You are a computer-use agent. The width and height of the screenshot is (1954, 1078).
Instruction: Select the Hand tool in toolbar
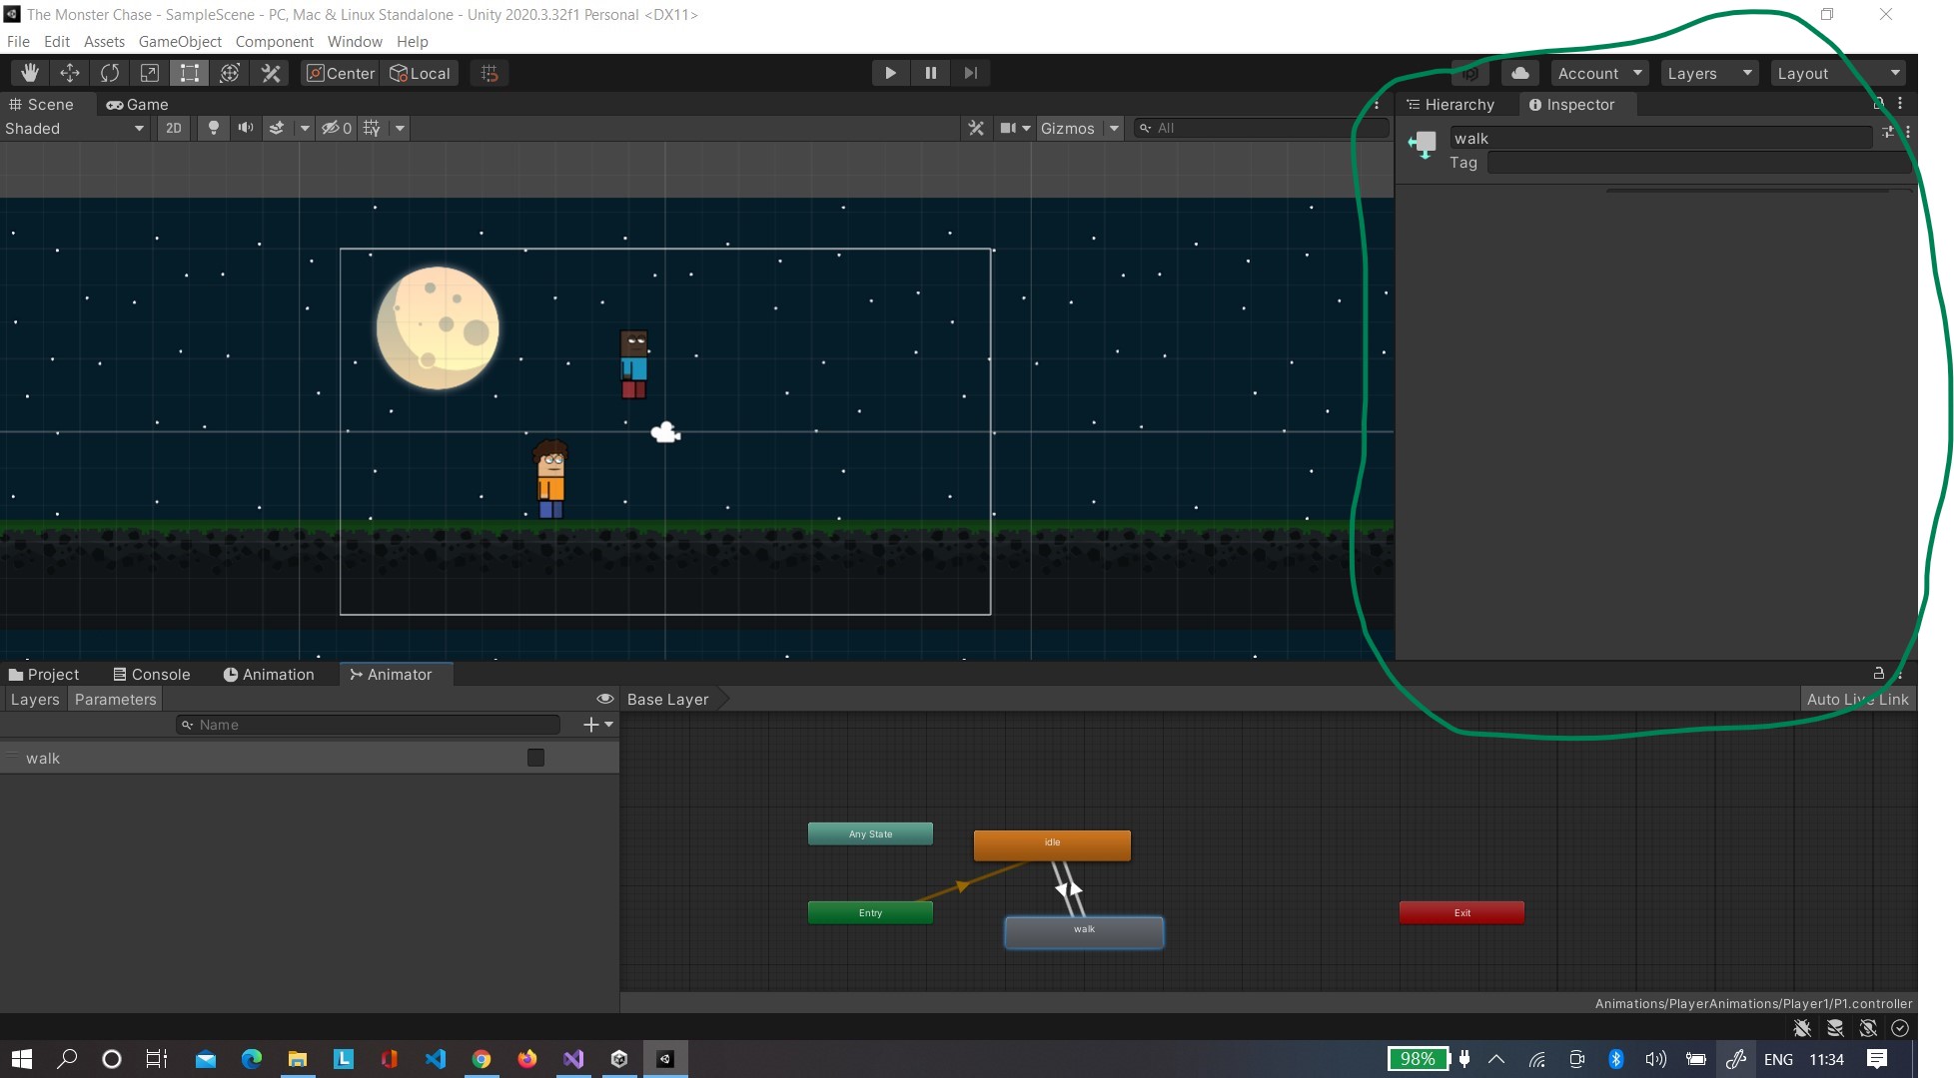point(30,73)
